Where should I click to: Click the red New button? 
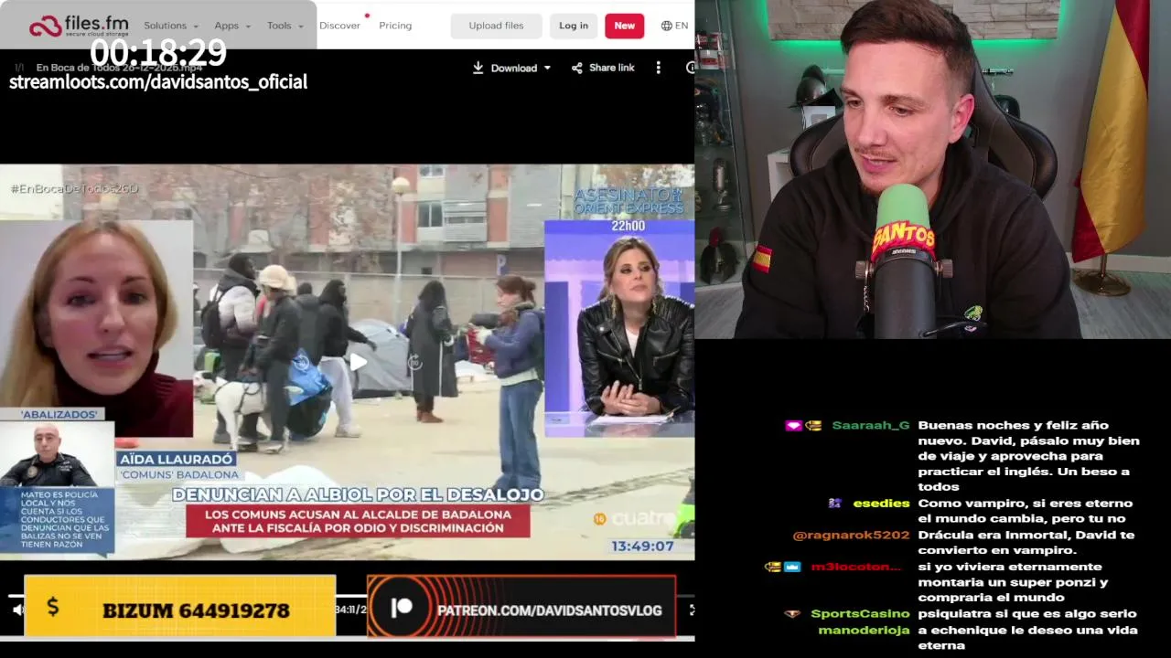[624, 26]
